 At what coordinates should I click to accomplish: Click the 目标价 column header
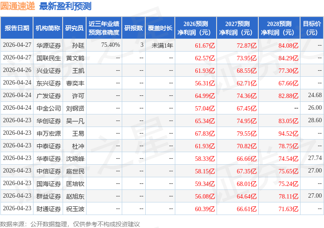coord(312,28)
